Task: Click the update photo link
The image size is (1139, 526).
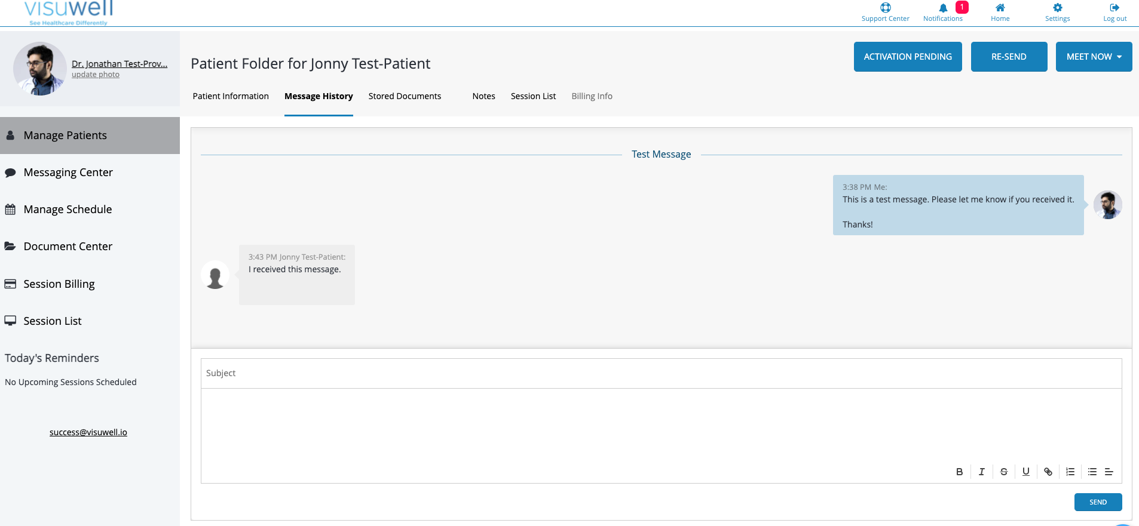Action: pyautogui.click(x=96, y=75)
